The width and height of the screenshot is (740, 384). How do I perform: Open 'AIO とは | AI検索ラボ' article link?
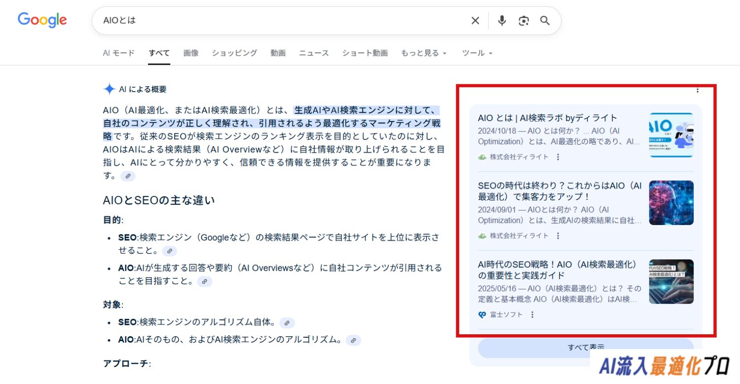(548, 118)
